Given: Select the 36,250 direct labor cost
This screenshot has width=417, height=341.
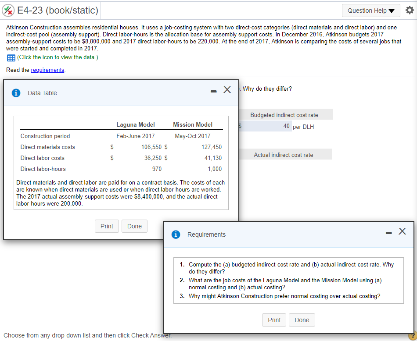Looking at the screenshot, I should pos(153,158).
